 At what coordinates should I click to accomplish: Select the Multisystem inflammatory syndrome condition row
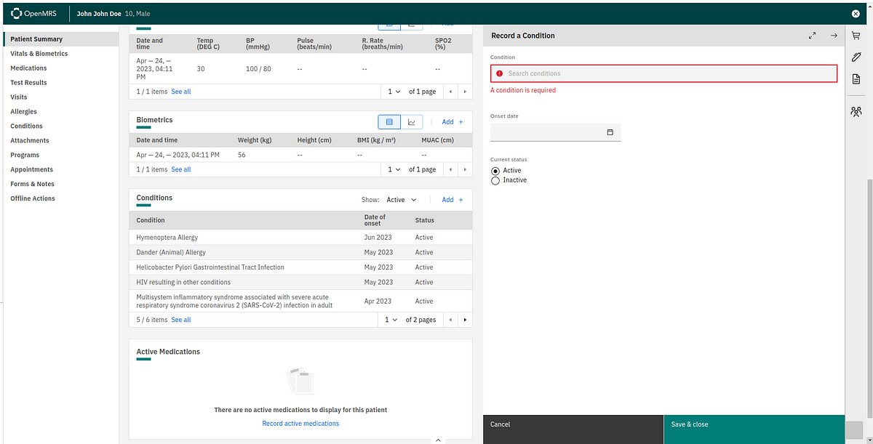point(300,301)
